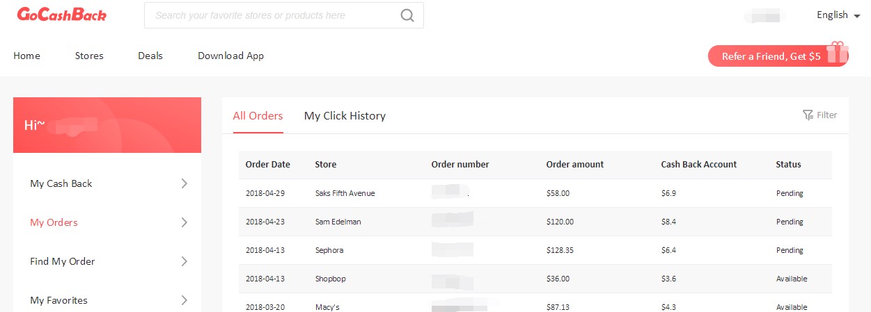Viewport: 871px width, 312px height.
Task: Click order amount $120.00
Action: pos(560,222)
